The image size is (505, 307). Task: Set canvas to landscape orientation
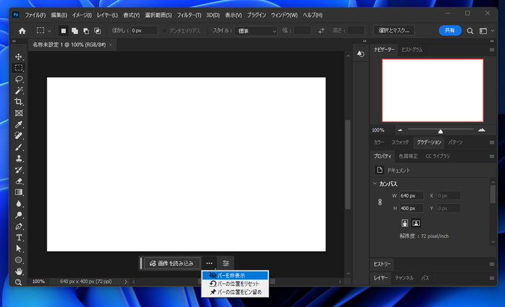[416, 223]
